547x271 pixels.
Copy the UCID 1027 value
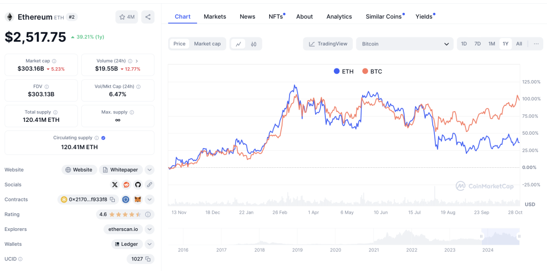coord(148,259)
